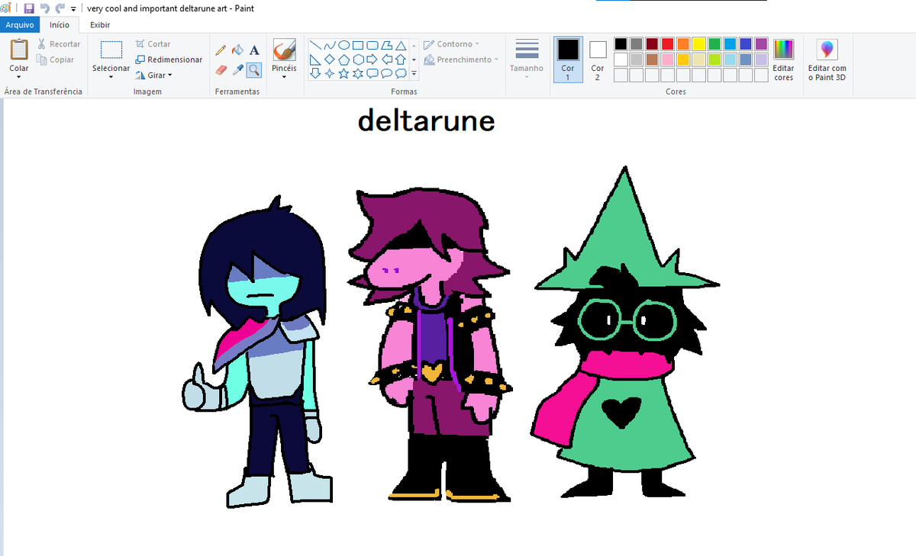
Task: Expand the Colar dropdown arrow
Action: tap(19, 77)
